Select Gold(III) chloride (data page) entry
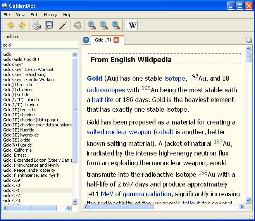255x221 pixels. (x=37, y=120)
